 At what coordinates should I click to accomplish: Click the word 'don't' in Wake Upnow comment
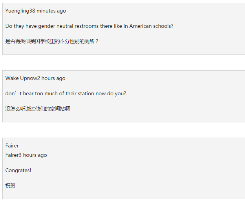(x=13, y=93)
